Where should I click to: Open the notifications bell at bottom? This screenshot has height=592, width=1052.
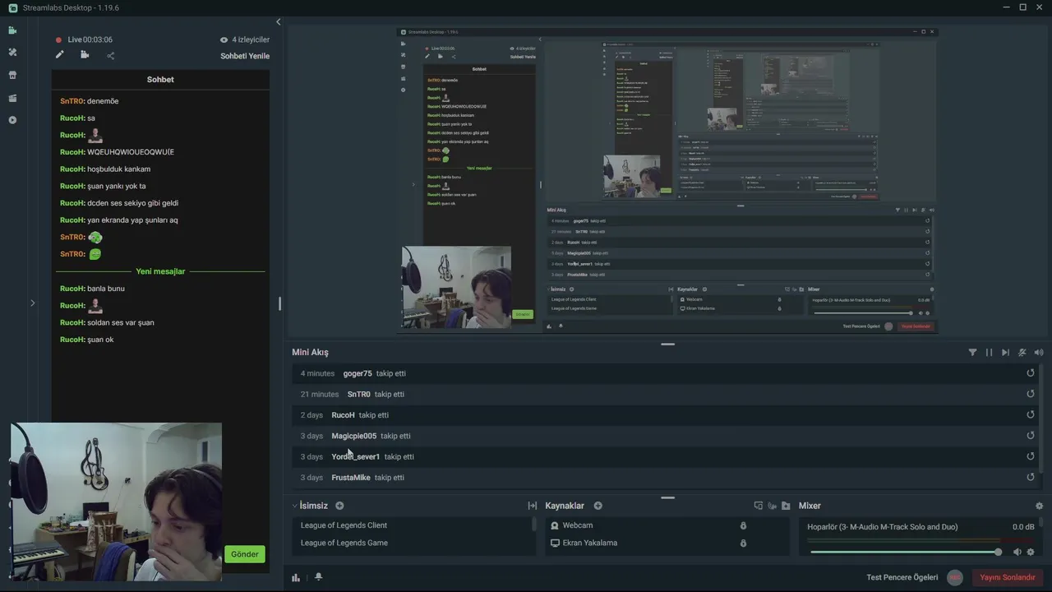(x=318, y=576)
